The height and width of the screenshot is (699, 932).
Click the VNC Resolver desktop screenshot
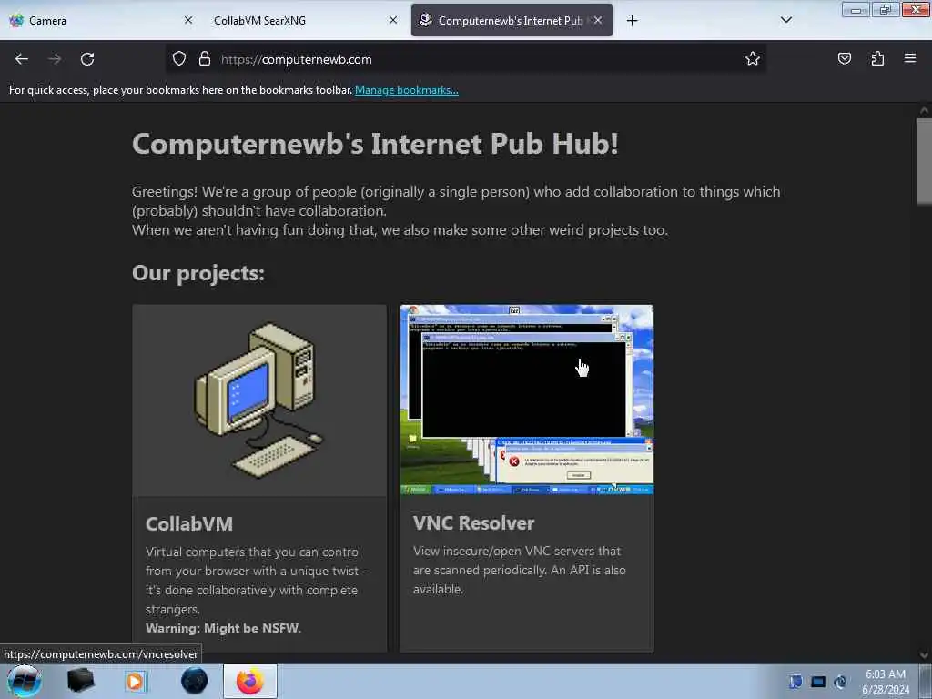[x=527, y=400]
